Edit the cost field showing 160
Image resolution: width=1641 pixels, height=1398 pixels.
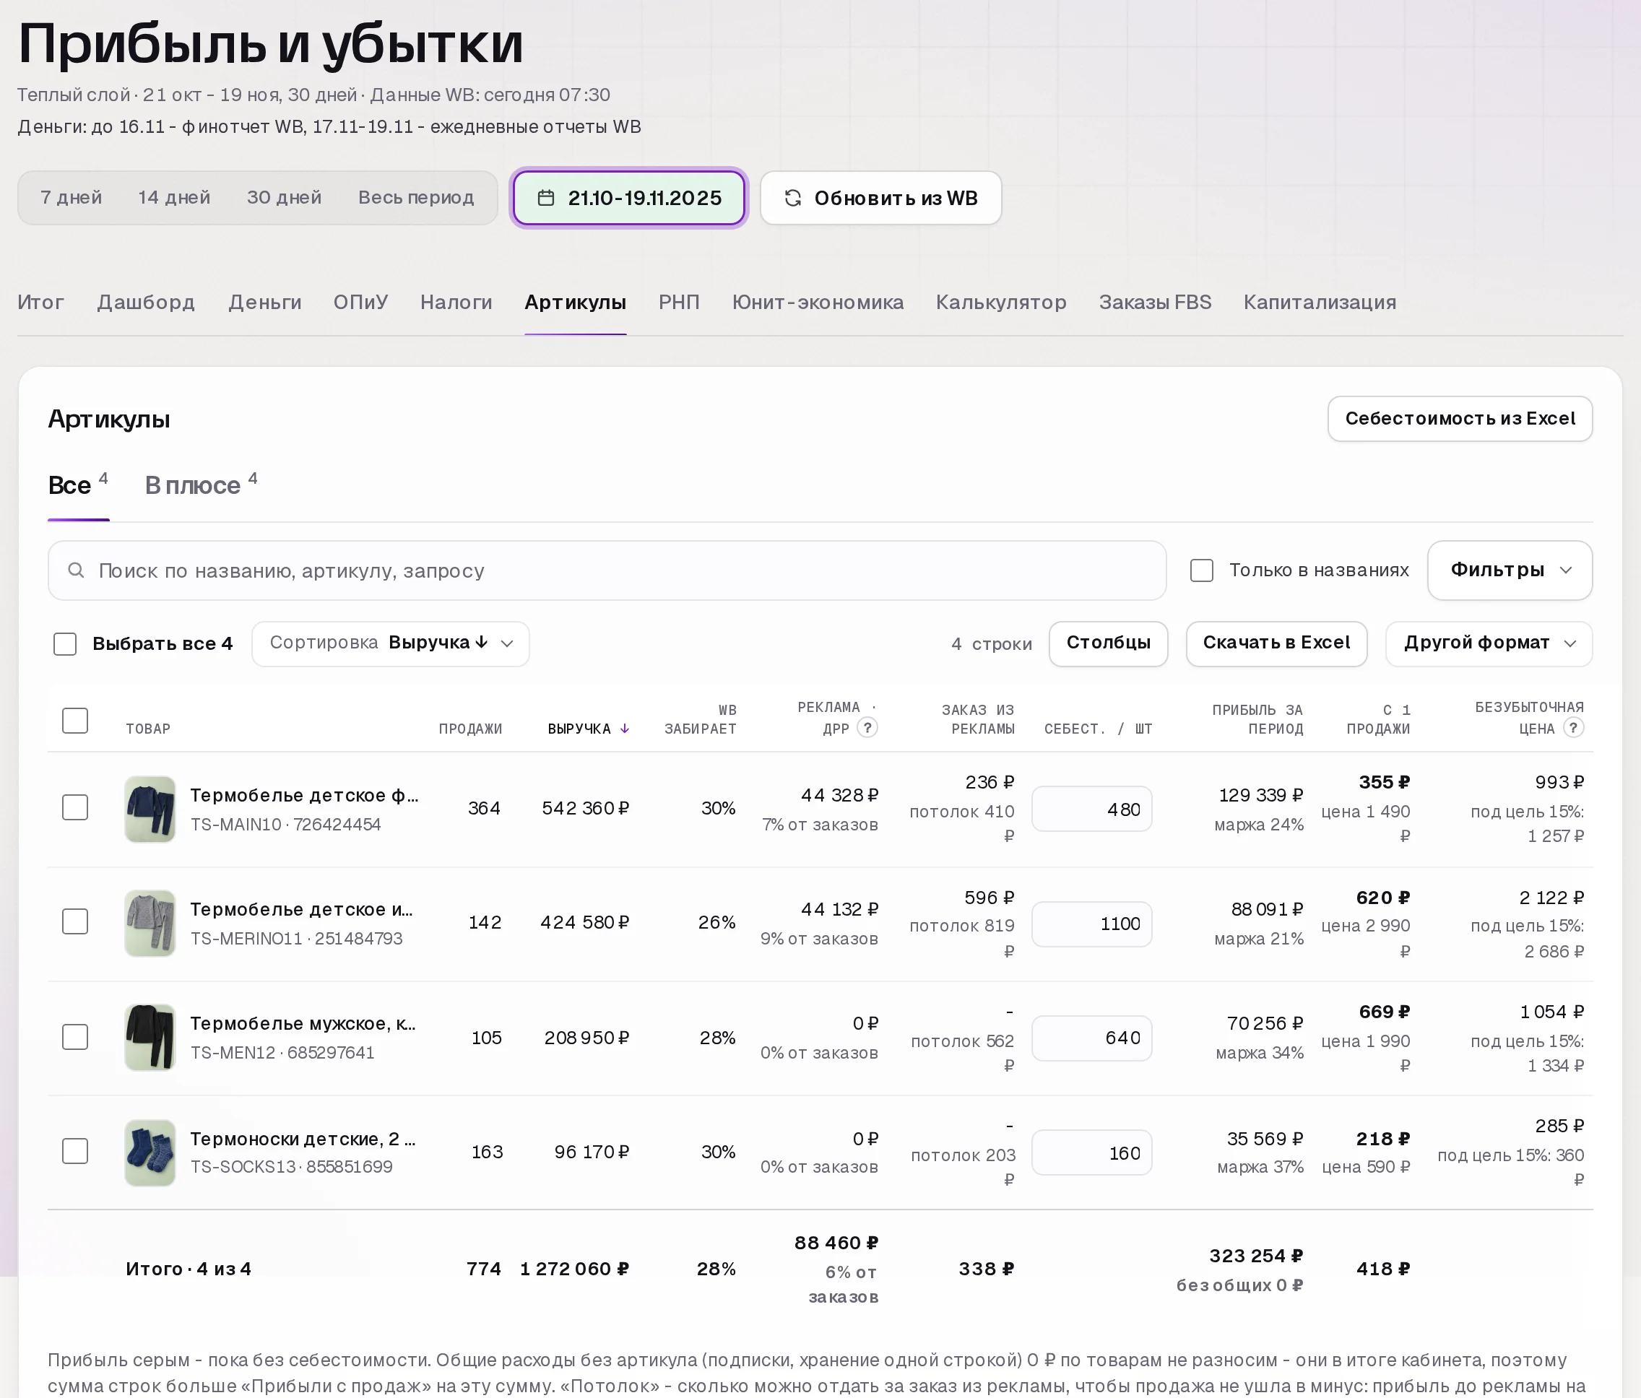(1091, 1152)
